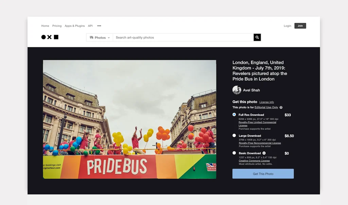Select the Full Res Download option
348x205 pixels.
[x=234, y=115]
